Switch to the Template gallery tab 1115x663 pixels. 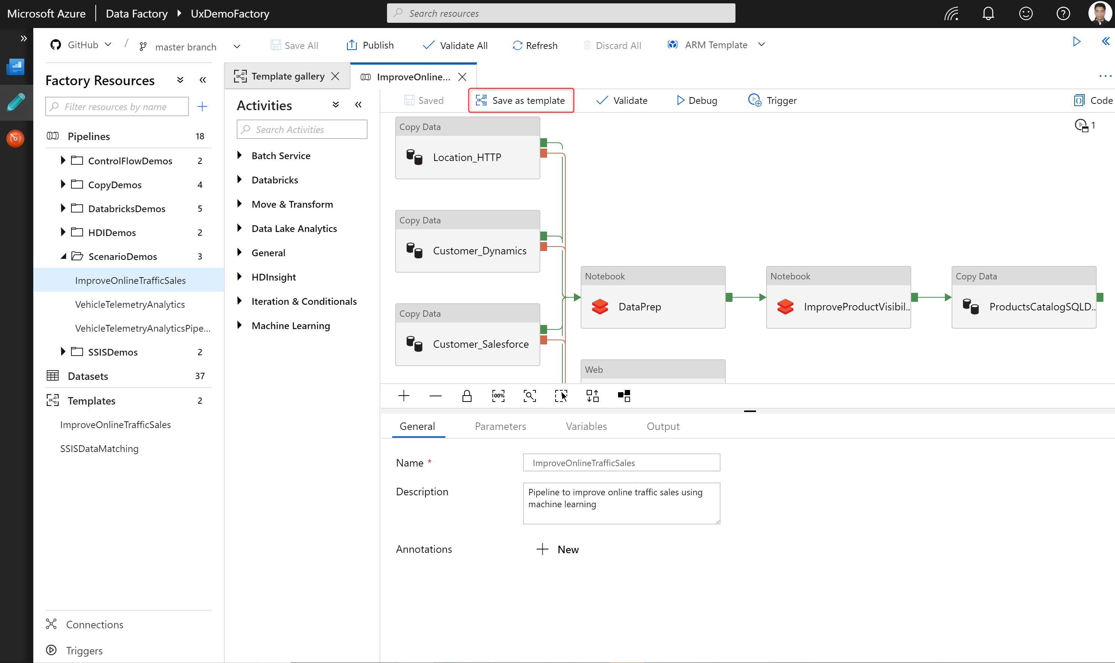[x=281, y=76]
